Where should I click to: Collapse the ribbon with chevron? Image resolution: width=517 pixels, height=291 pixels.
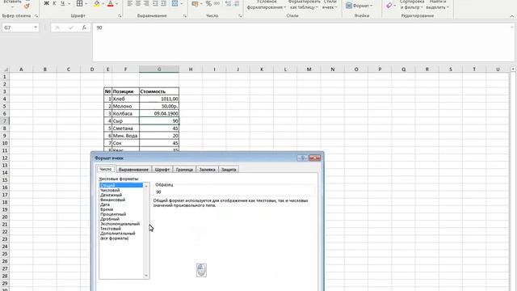tap(512, 16)
